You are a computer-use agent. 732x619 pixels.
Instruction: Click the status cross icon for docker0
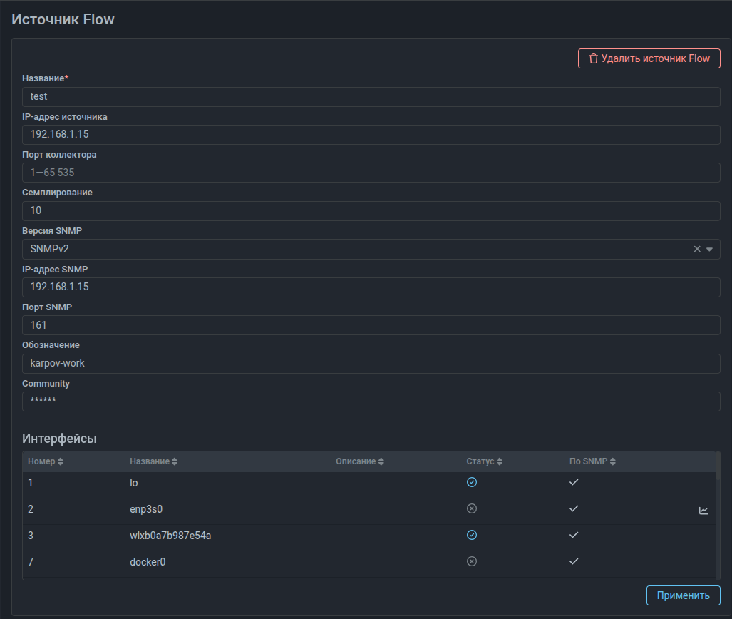(471, 561)
